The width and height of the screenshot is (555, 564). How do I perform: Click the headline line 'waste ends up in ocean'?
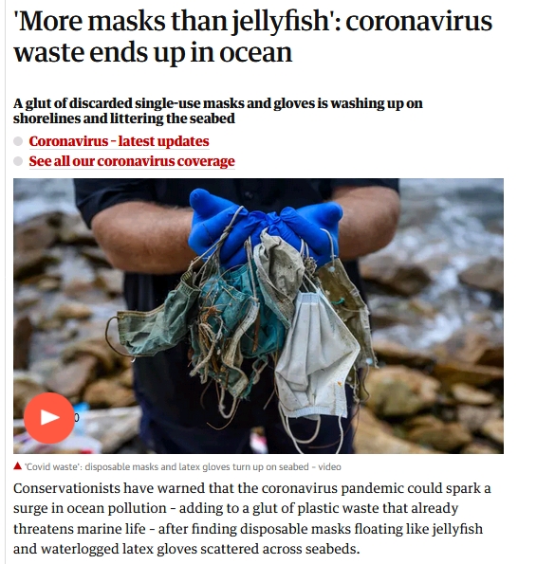[x=153, y=52]
